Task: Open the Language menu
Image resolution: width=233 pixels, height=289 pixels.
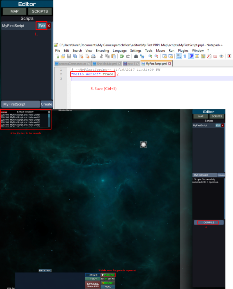Action: pyautogui.click(x=119, y=51)
